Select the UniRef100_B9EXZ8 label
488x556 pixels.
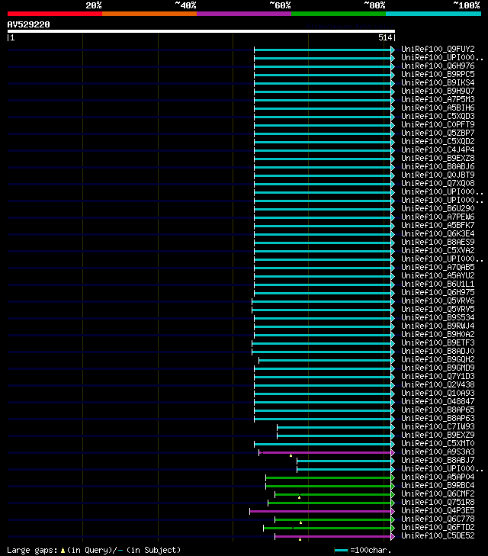coord(438,158)
